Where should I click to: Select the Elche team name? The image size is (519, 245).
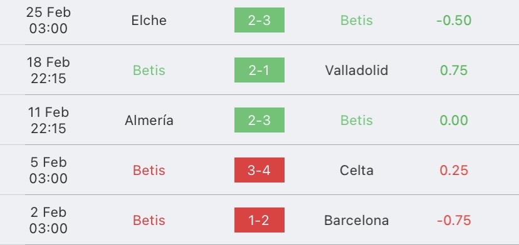click(149, 21)
